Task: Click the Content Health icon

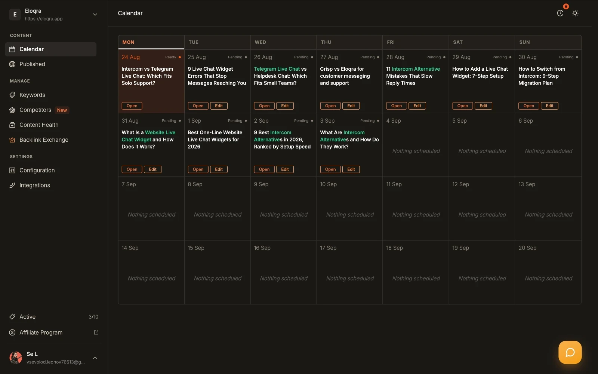Action: 12,125
